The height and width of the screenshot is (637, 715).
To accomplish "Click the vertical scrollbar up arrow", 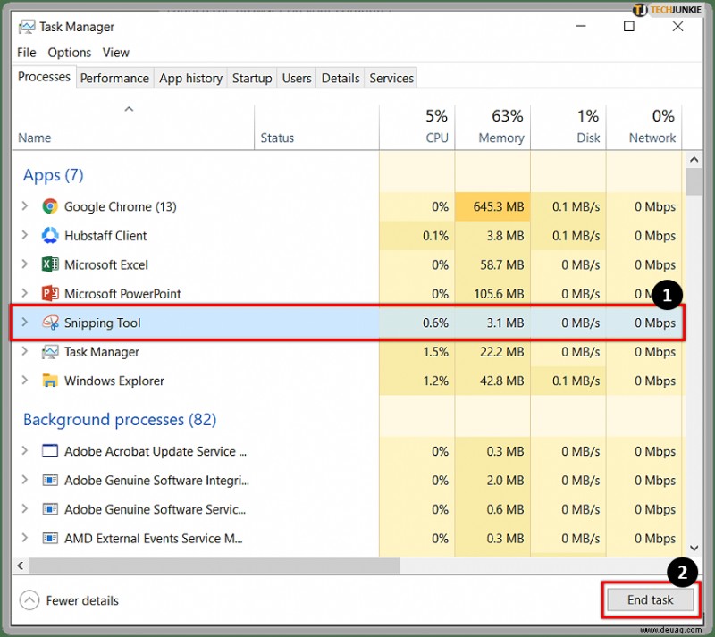I will point(694,160).
